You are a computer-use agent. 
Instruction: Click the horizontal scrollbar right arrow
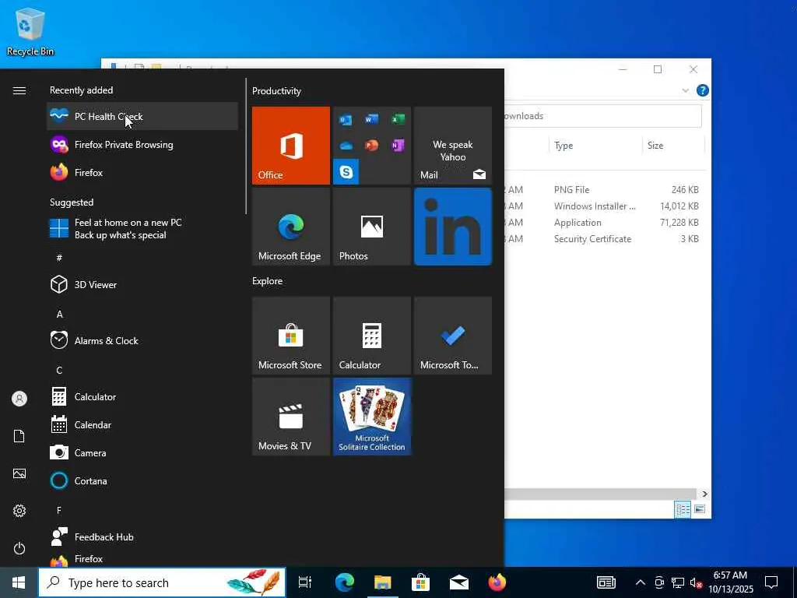704,494
